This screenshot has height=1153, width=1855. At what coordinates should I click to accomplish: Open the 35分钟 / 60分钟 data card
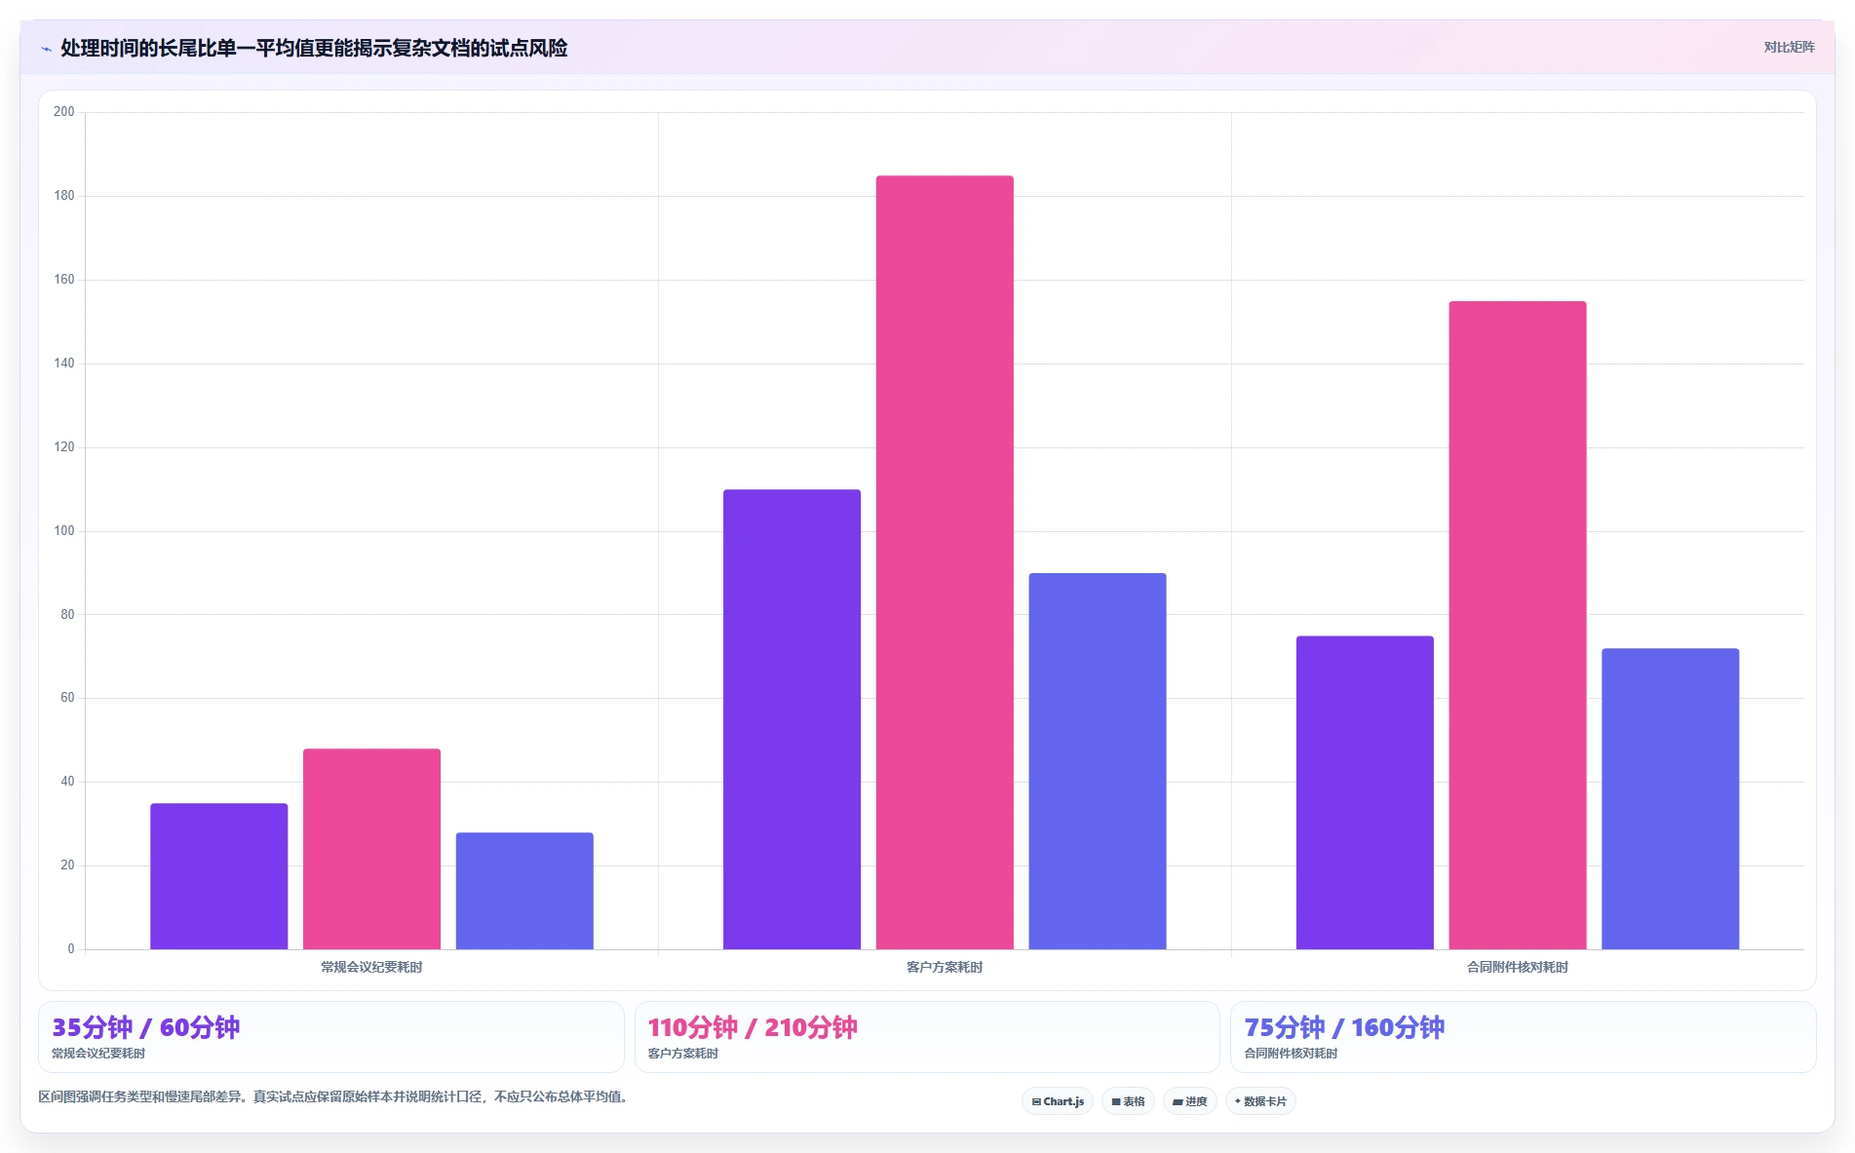point(331,1037)
